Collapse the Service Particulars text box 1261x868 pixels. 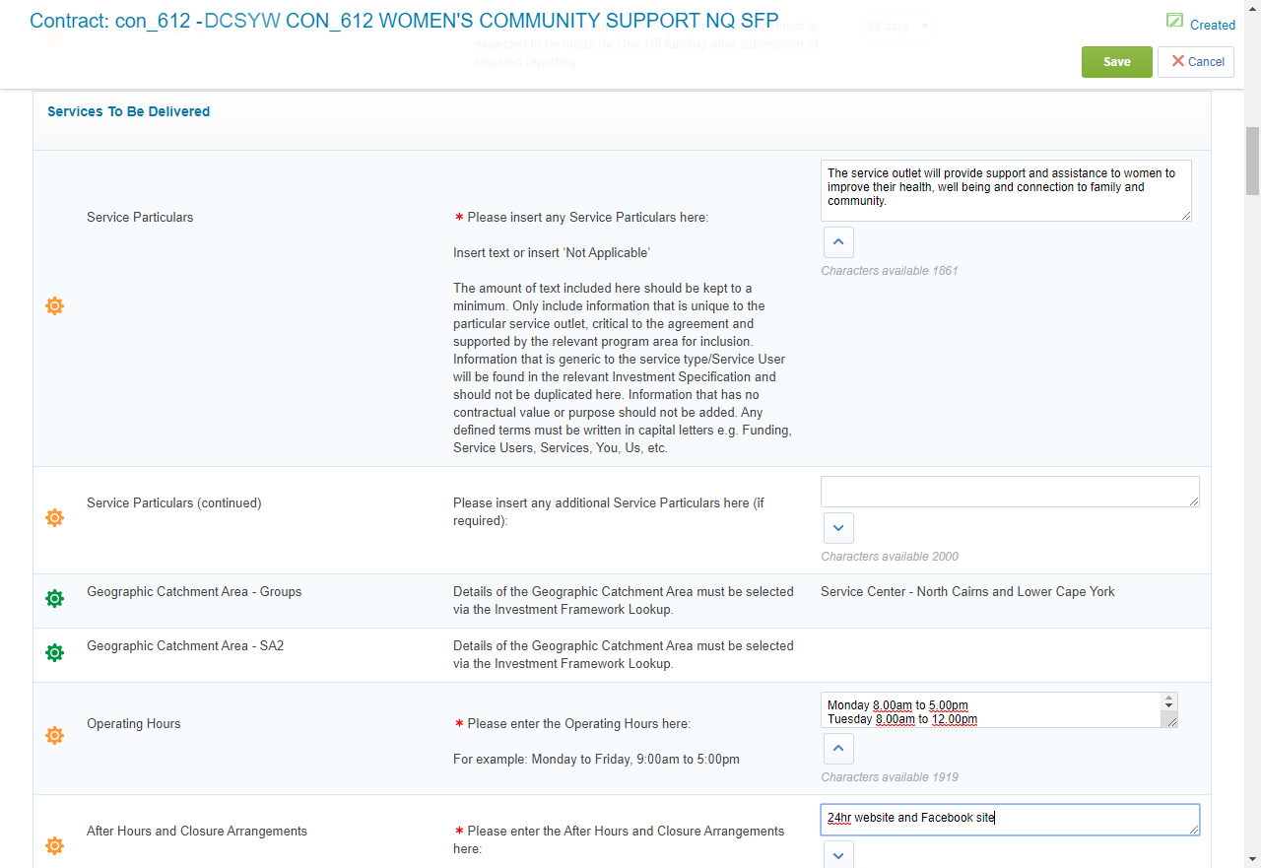tap(838, 242)
